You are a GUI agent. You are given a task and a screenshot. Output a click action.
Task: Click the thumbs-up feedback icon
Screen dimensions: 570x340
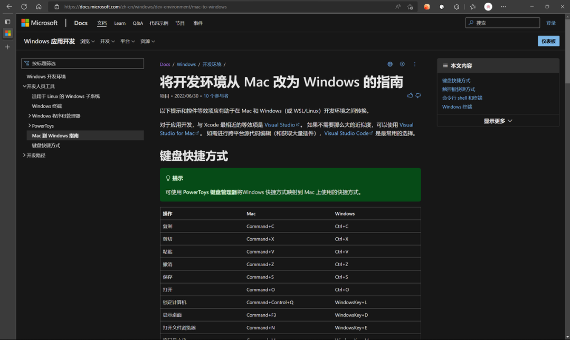tap(410, 95)
